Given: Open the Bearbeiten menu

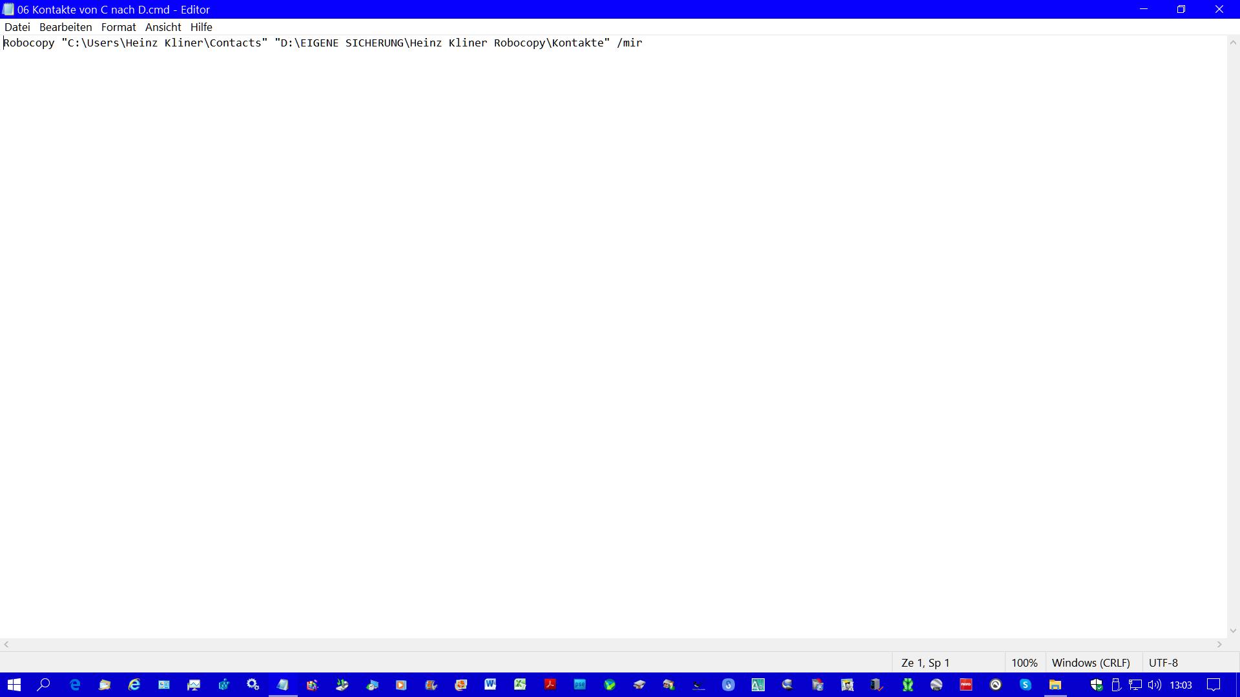Looking at the screenshot, I should [x=66, y=26].
